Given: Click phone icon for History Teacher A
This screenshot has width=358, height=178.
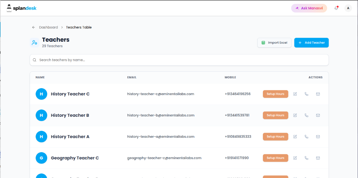Looking at the screenshot, I should (306, 137).
